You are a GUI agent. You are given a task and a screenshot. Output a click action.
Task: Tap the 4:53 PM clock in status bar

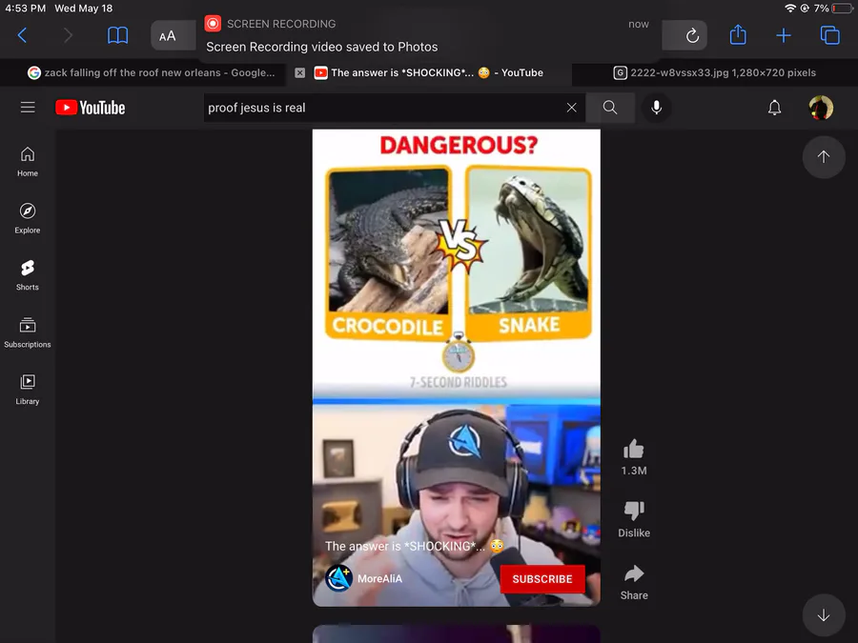[x=25, y=9]
